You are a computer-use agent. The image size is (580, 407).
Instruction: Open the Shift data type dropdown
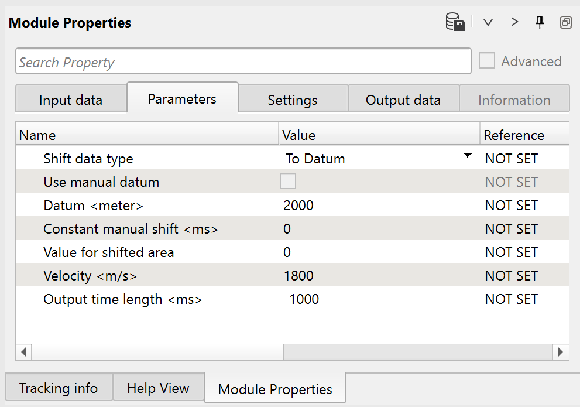click(x=467, y=156)
